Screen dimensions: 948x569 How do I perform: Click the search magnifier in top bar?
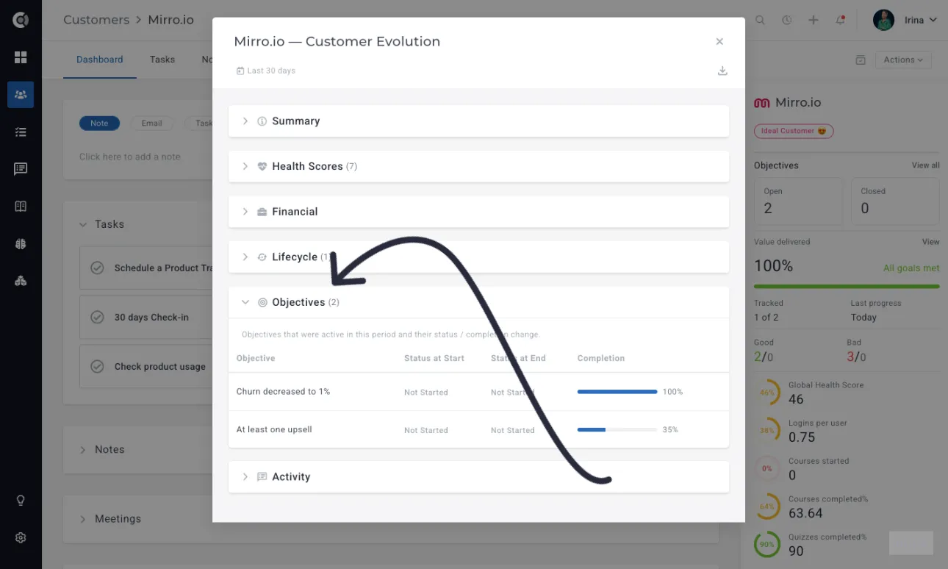761,21
